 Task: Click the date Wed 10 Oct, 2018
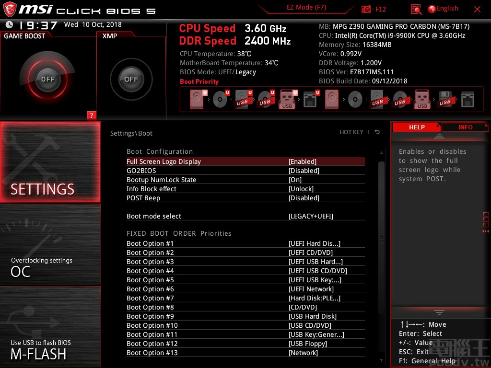pos(93,24)
